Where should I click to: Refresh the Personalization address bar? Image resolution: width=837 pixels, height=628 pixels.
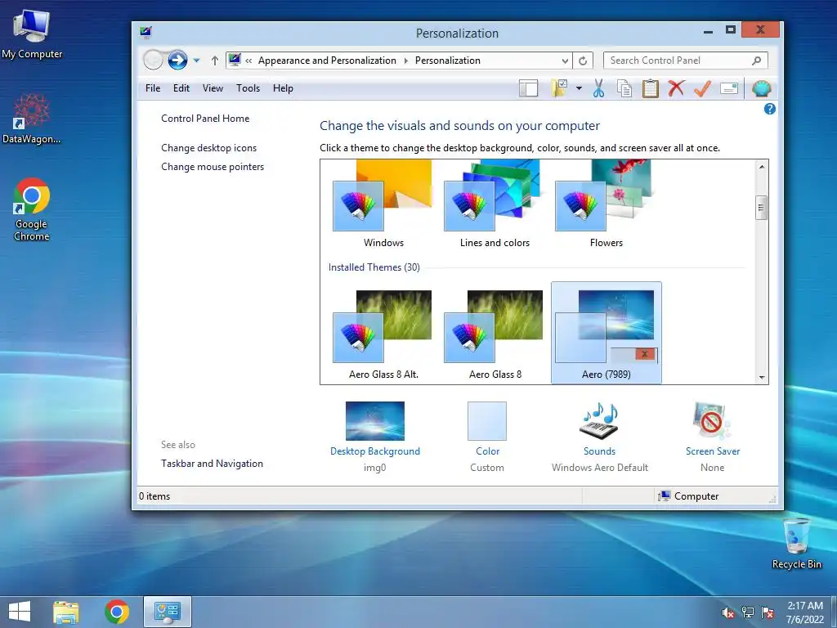pyautogui.click(x=583, y=61)
